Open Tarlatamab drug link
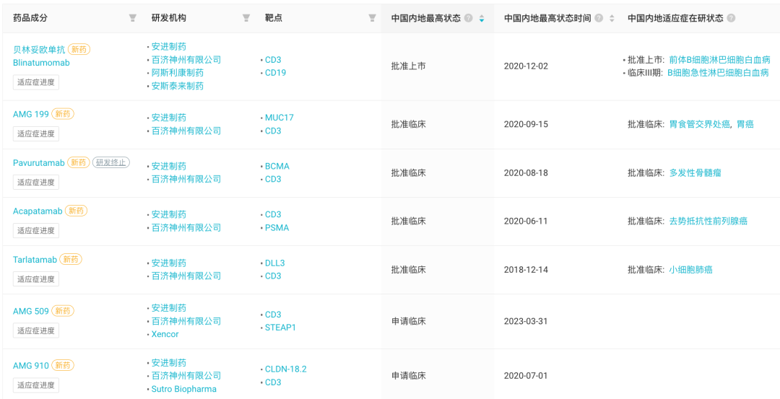This screenshot has width=780, height=399. point(35,259)
